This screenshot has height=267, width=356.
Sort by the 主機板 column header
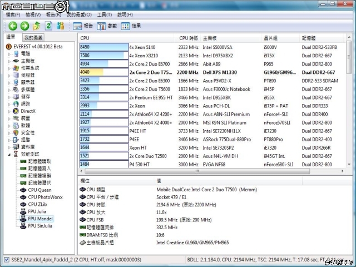point(231,38)
